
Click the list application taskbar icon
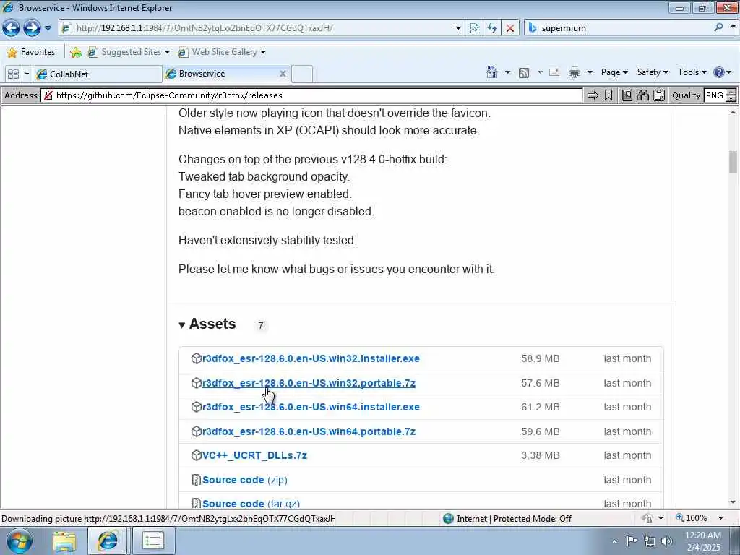[x=153, y=541]
